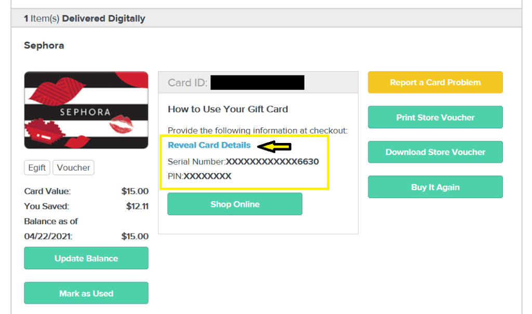Click the Card Value $15.00 amount

coord(135,191)
